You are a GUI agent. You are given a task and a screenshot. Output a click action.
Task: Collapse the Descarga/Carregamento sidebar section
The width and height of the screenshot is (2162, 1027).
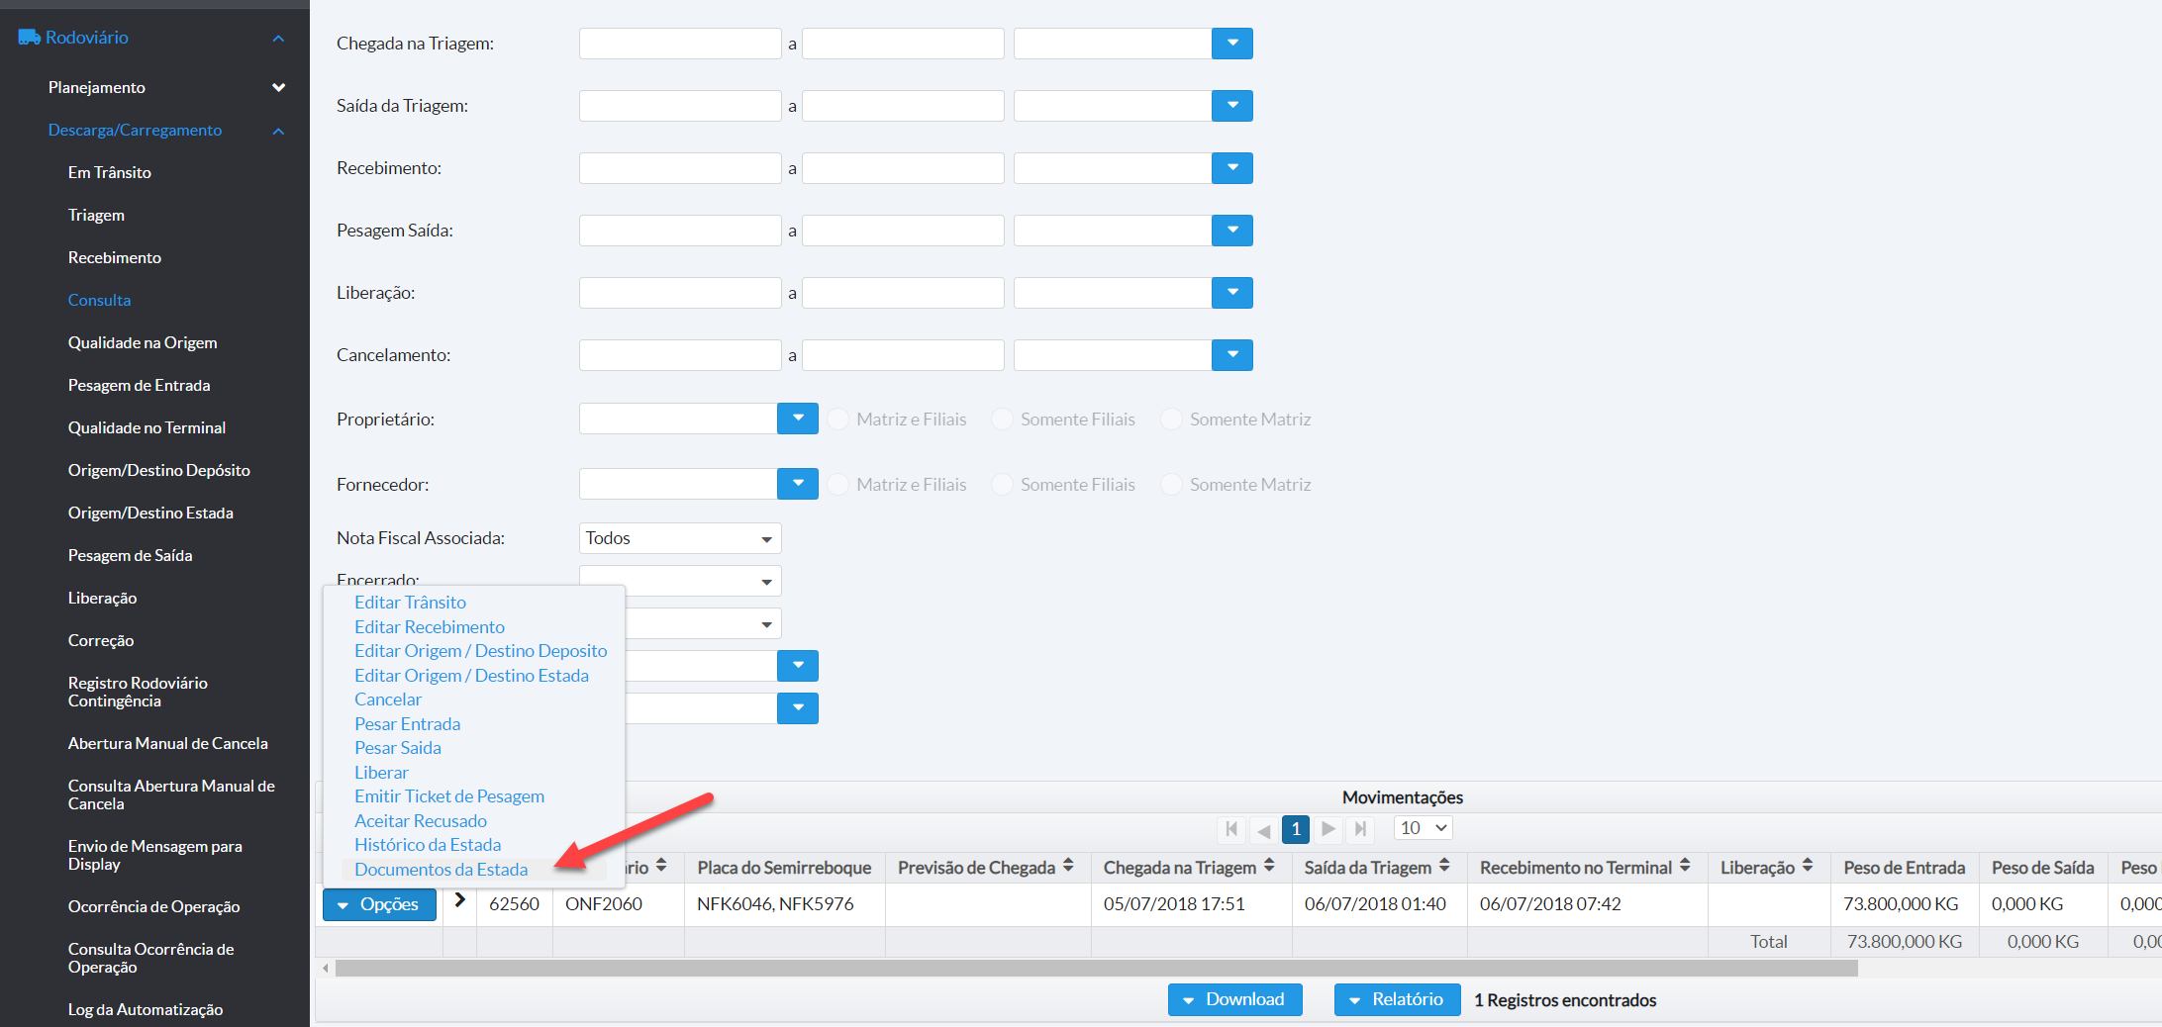(278, 131)
